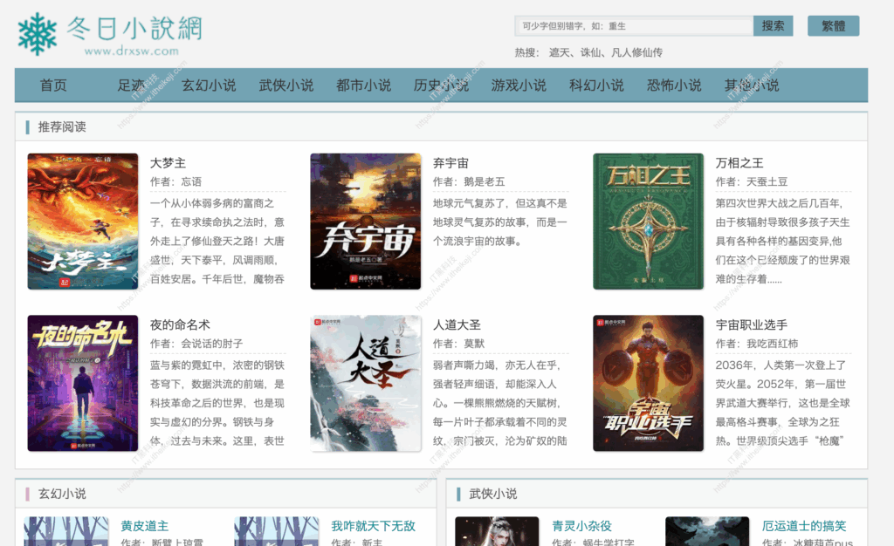
Task: Open the 大梦主 book cover
Action: coord(83,222)
